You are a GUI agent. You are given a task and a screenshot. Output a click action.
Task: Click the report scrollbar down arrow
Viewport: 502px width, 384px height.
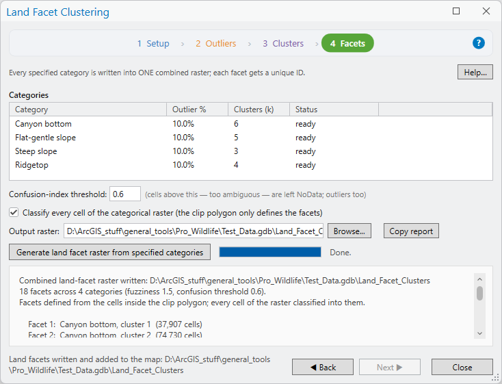coord(479,333)
